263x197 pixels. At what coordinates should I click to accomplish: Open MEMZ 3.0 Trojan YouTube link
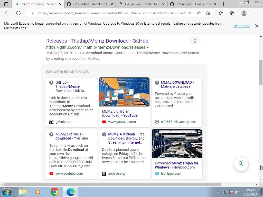coord(120,113)
